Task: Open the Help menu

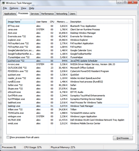Action: coord(31,8)
